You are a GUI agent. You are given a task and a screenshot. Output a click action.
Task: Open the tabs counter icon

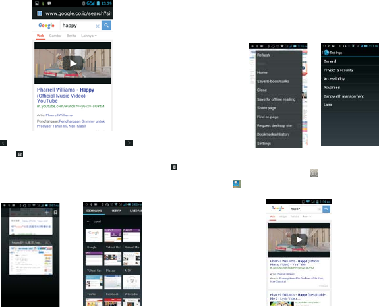(x=19, y=154)
